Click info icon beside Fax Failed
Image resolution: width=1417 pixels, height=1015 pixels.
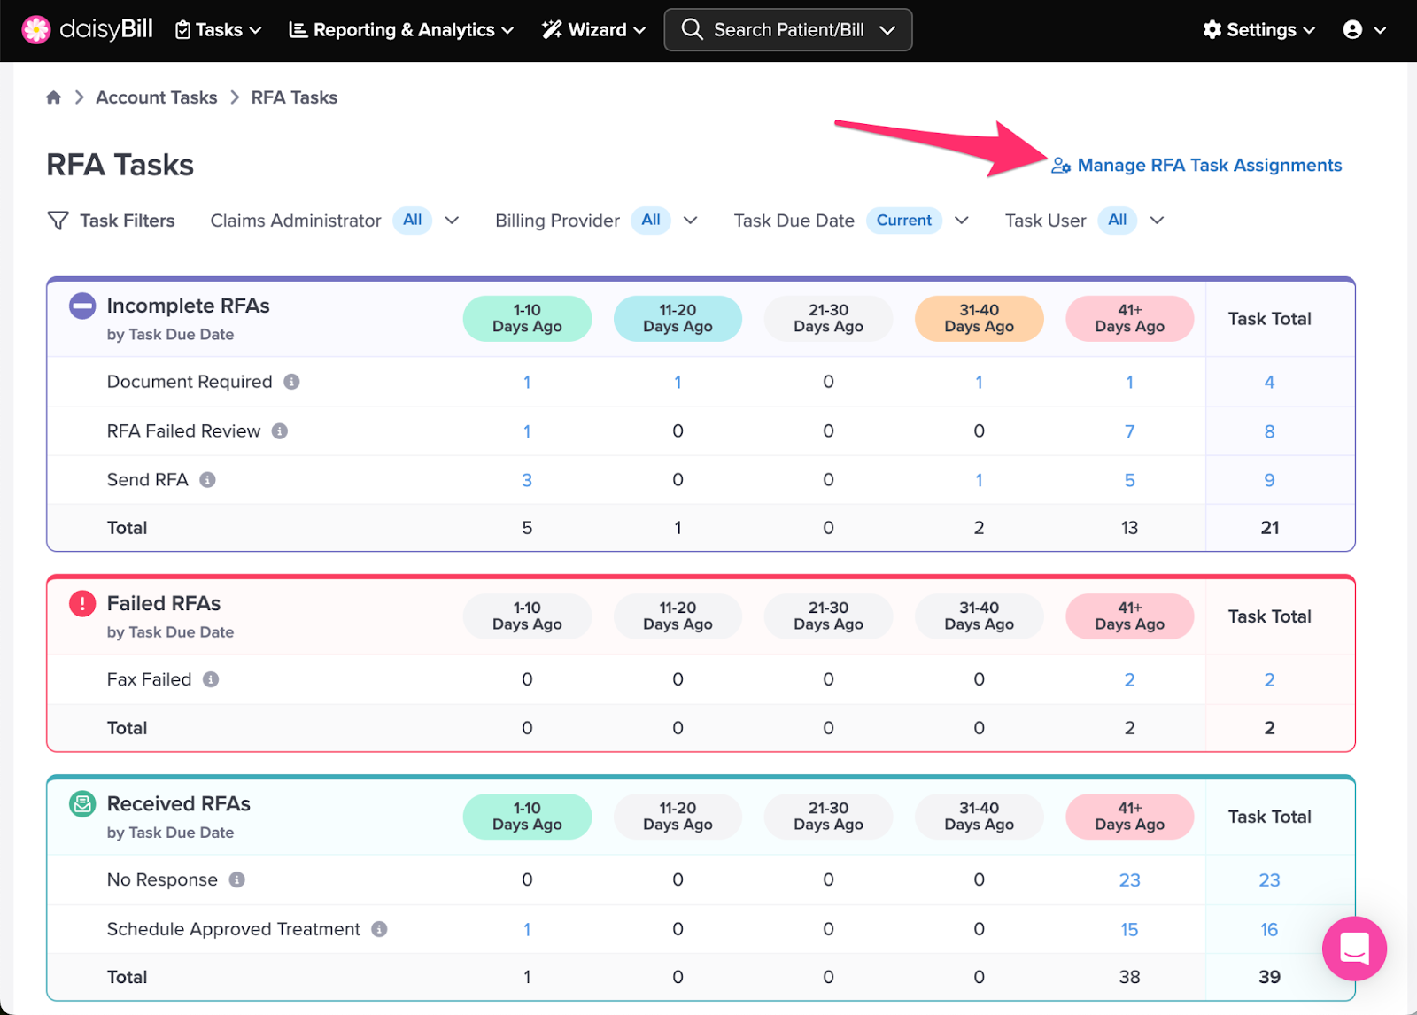[x=211, y=679]
